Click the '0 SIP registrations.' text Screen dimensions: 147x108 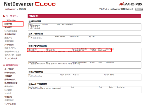(x=35, y=38)
